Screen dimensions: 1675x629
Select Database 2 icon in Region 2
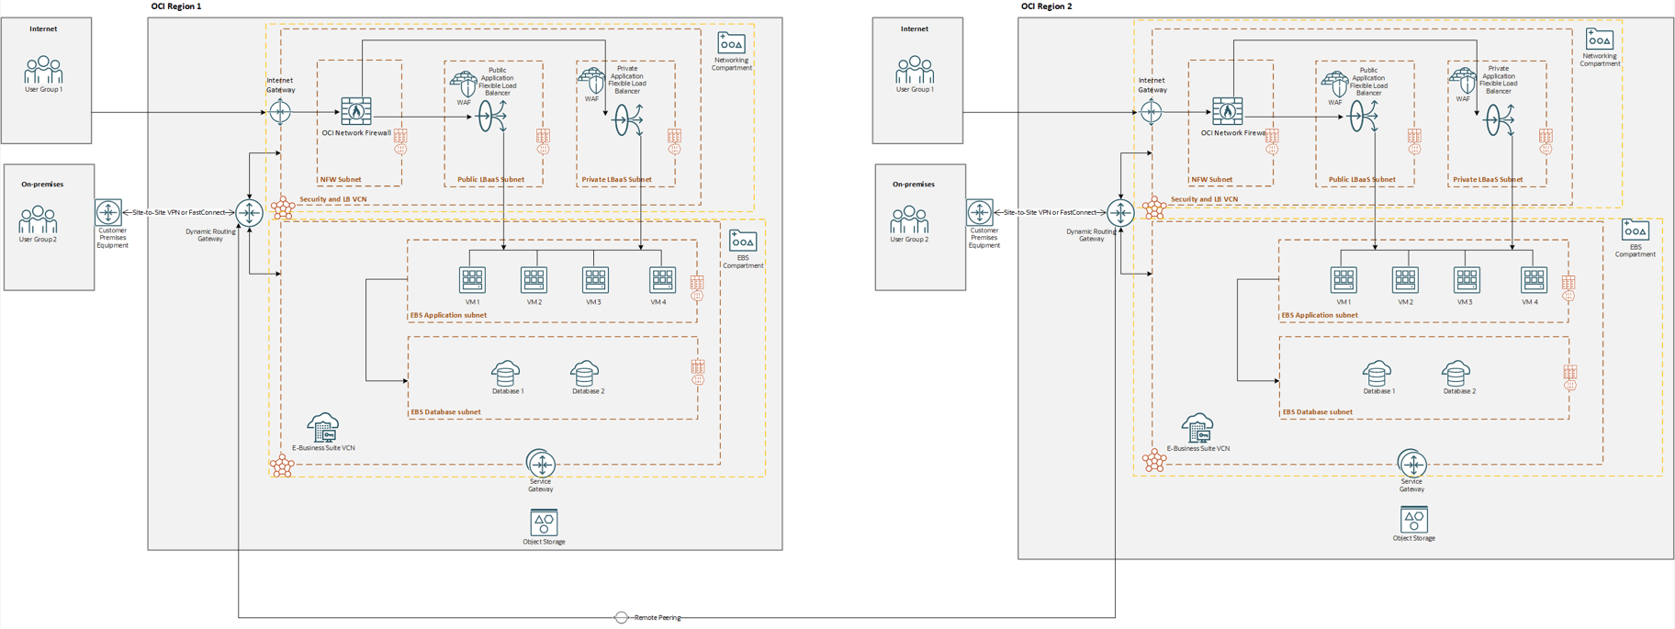point(1456,374)
